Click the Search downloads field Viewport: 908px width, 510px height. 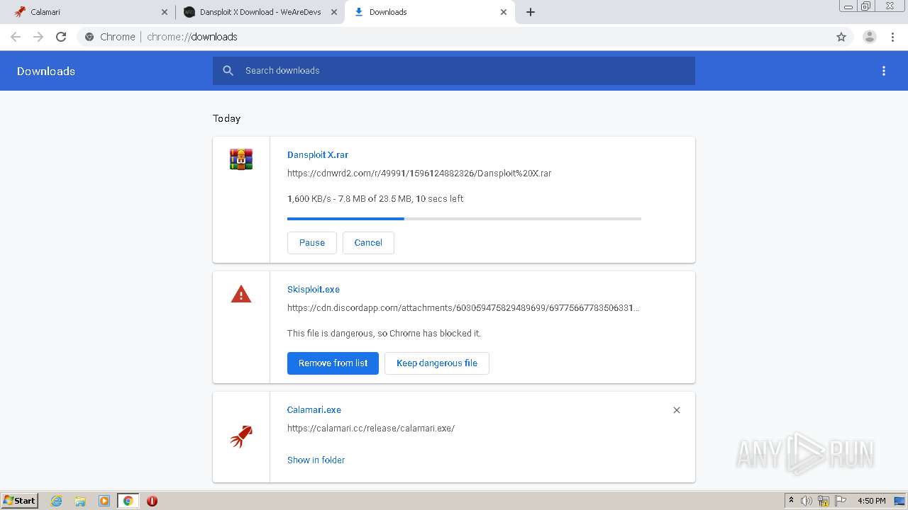coord(454,71)
